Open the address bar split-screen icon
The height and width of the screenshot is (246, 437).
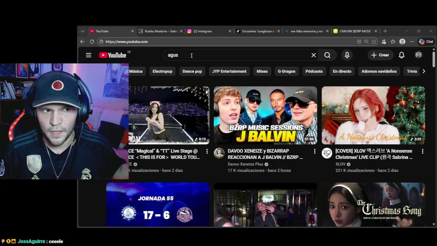[359, 42]
